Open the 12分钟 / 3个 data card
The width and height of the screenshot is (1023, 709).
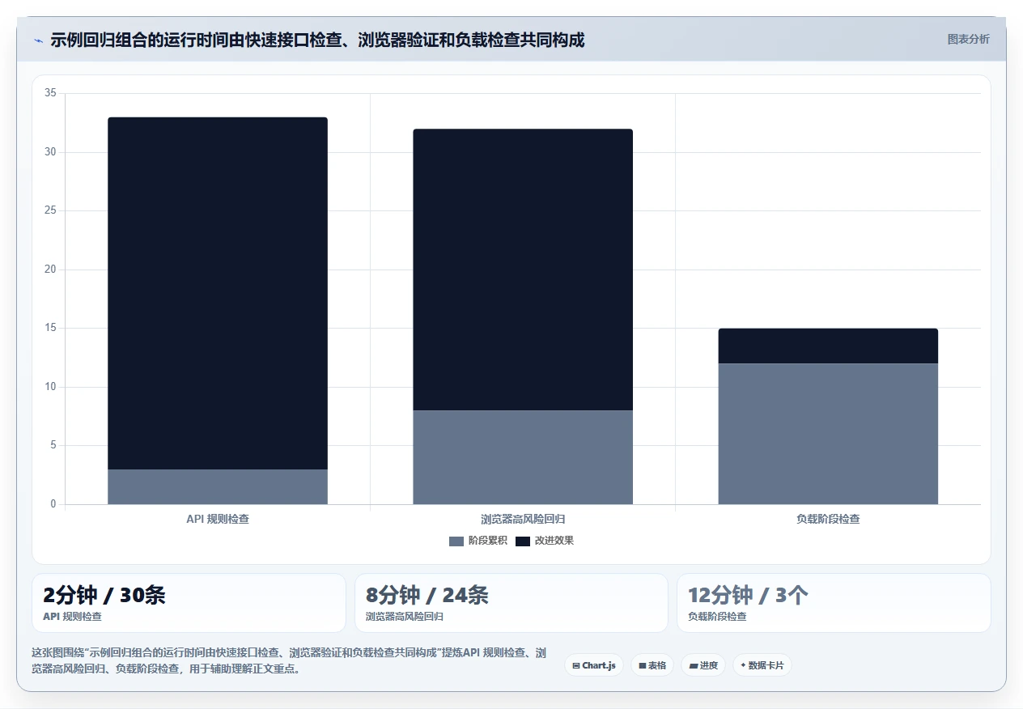click(834, 603)
